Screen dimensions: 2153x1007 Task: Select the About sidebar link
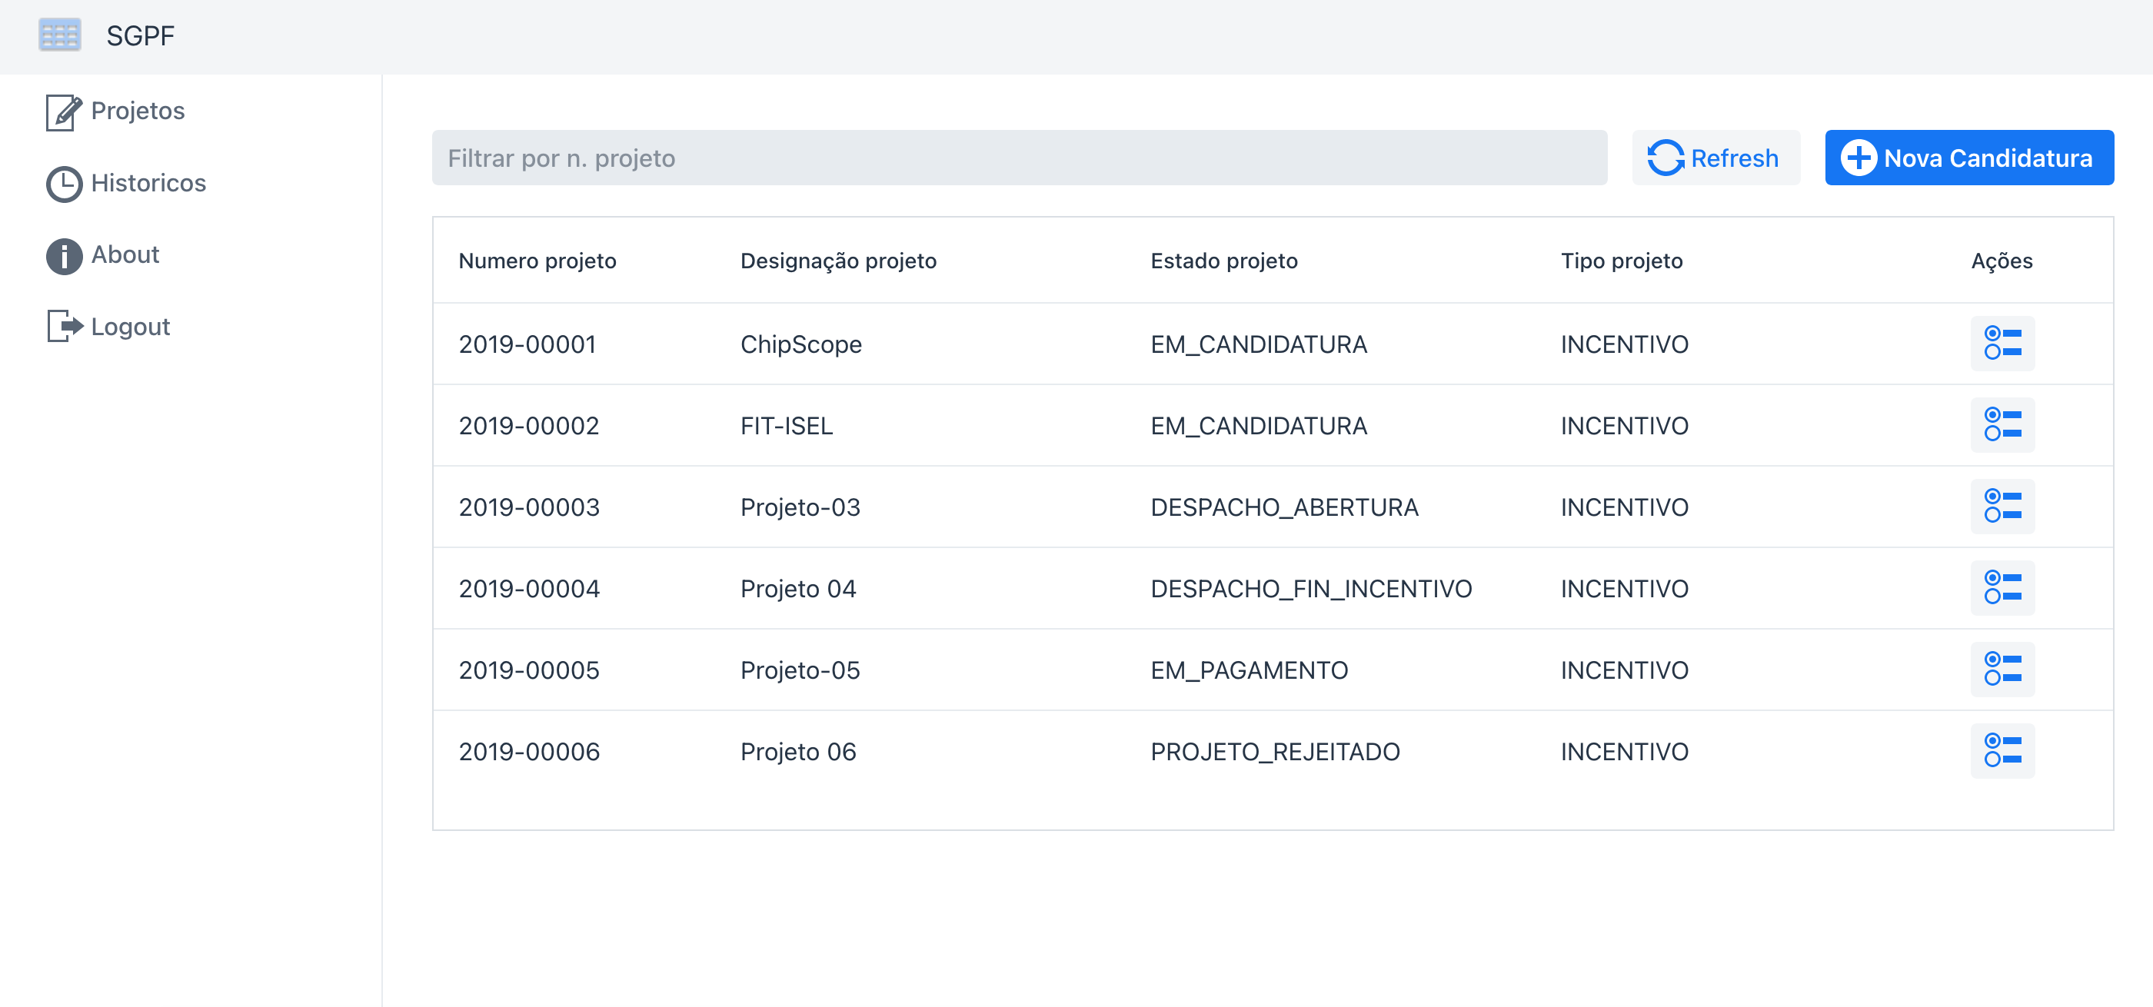(125, 254)
